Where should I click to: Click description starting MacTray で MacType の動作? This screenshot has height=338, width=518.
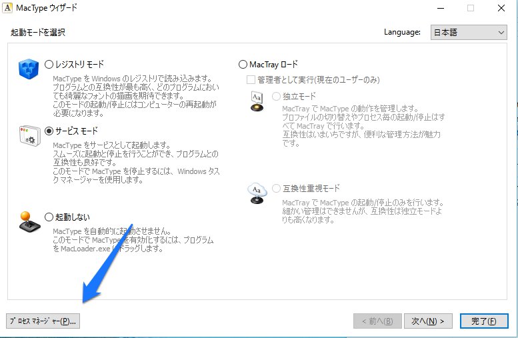coord(363,126)
